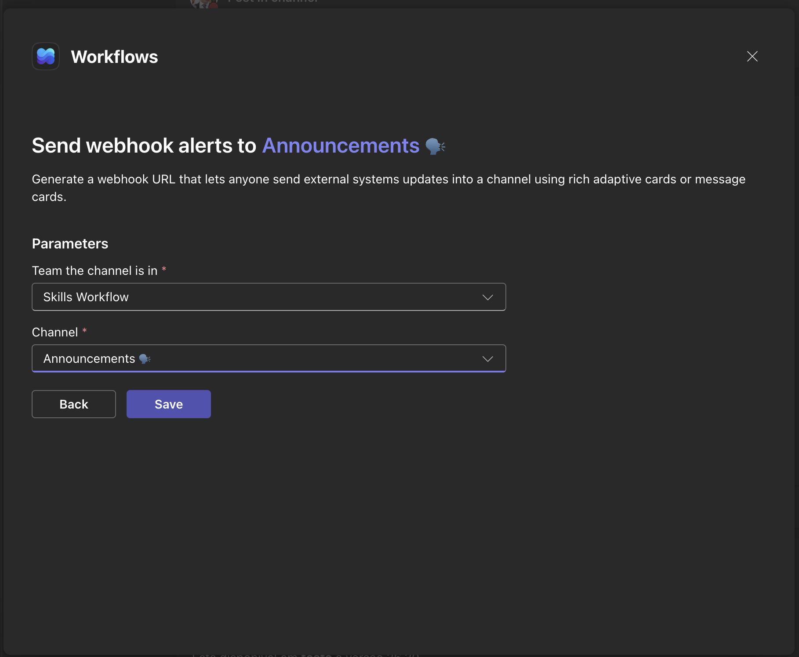Click the Workflows title text

tap(114, 57)
